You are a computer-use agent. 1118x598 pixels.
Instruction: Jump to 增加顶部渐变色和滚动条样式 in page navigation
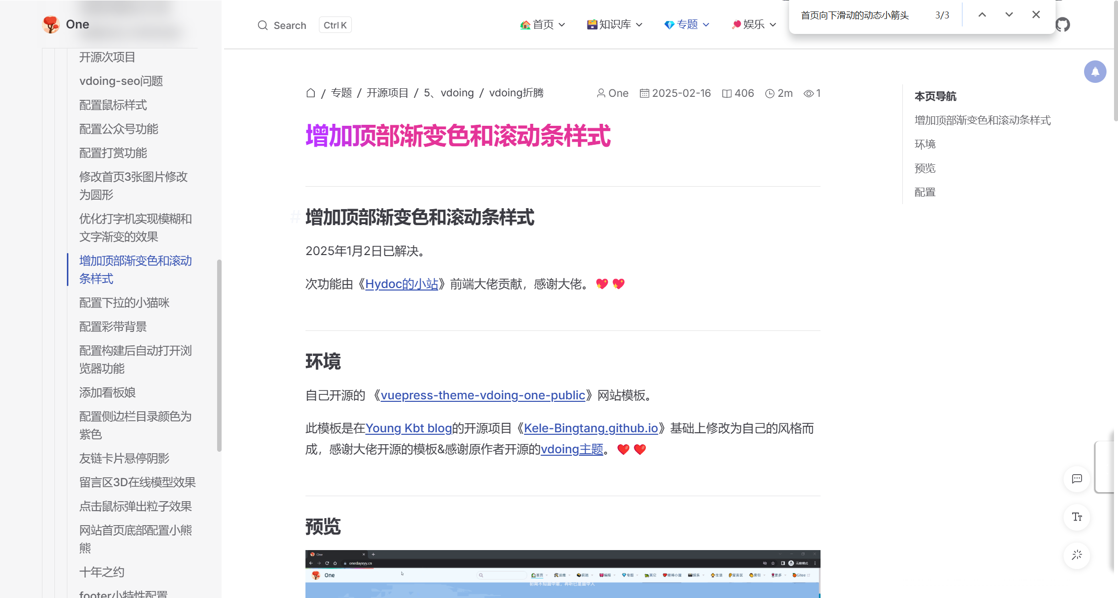(982, 120)
